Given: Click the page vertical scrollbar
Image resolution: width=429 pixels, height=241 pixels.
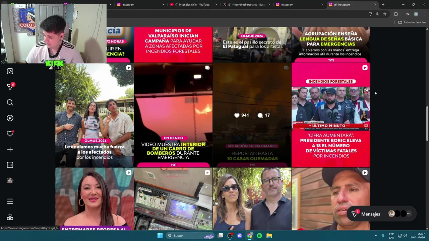Looking at the screenshot, I should [427, 124].
